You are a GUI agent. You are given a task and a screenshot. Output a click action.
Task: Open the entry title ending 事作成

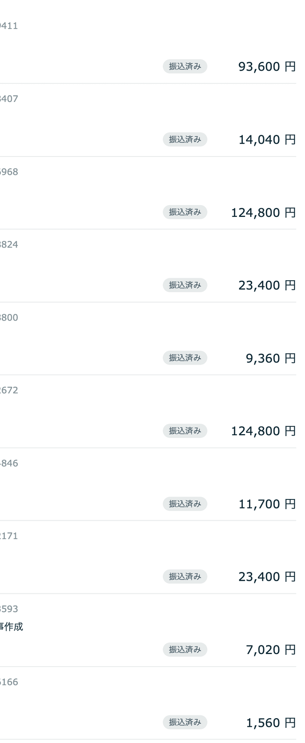[11, 627]
